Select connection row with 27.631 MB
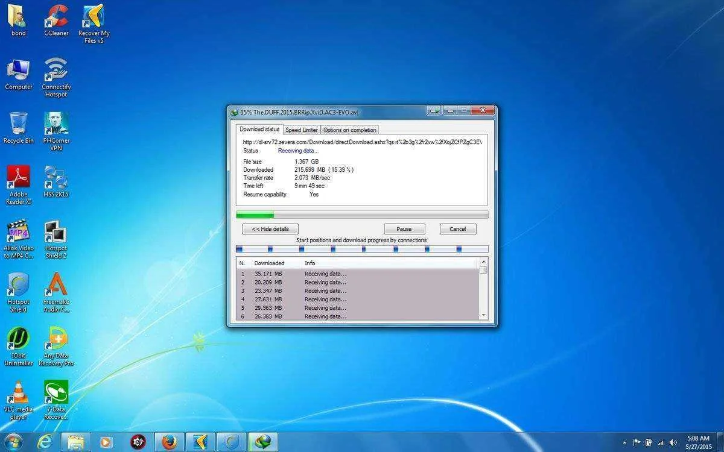Screen dimensions: 724x452 (357, 299)
